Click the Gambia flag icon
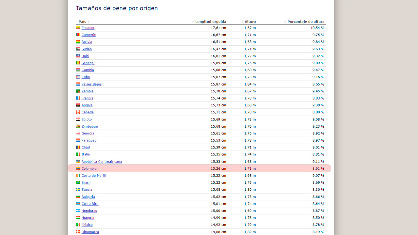This screenshot has width=418, height=235. (x=78, y=70)
